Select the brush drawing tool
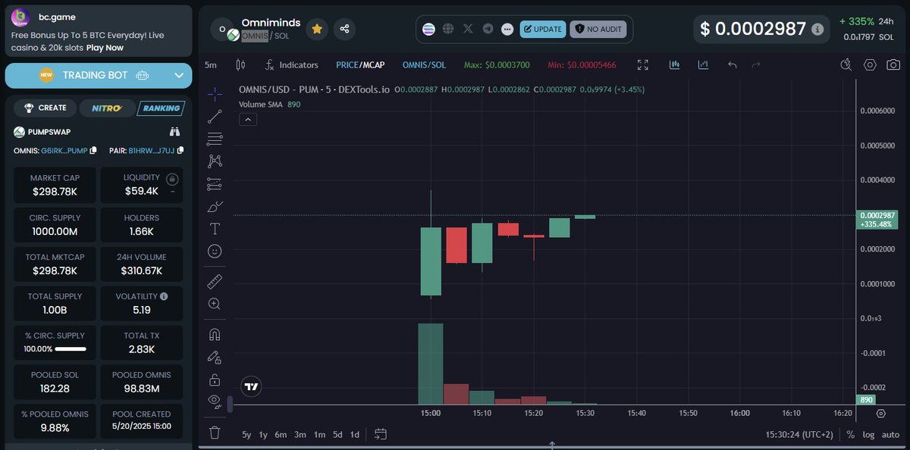The height and width of the screenshot is (450, 910). click(x=215, y=206)
